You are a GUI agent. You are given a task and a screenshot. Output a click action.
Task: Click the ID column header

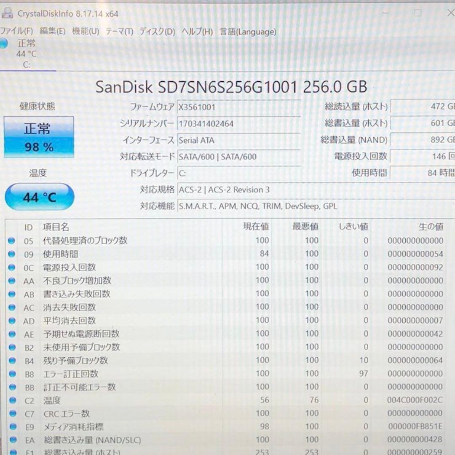coord(28,227)
